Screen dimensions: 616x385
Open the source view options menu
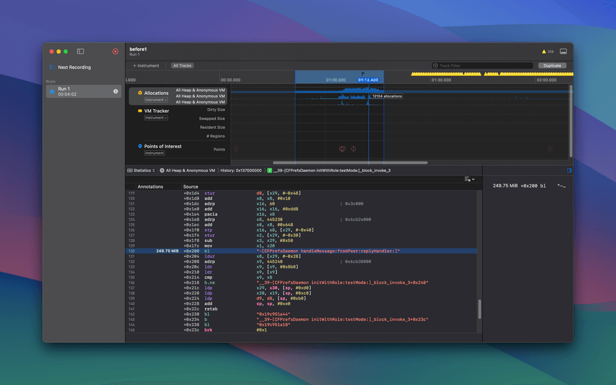click(469, 179)
